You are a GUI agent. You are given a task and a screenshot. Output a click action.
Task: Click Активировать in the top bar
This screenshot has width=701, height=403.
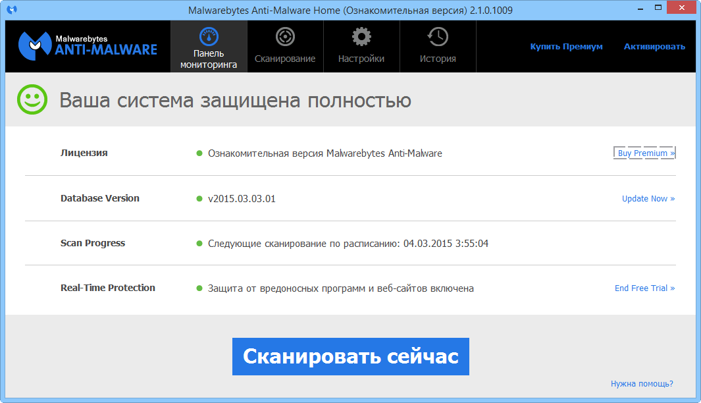coord(654,46)
